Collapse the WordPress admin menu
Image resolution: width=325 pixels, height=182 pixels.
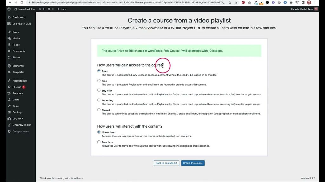[x=20, y=131]
